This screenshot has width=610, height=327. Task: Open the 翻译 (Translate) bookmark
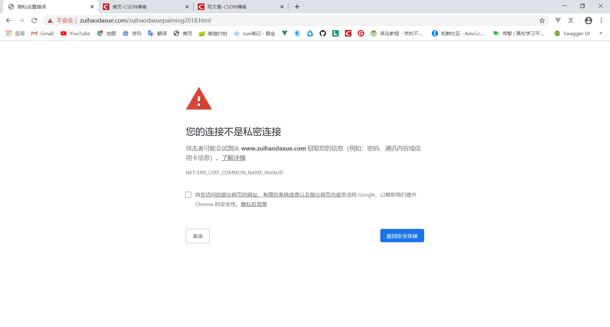tap(157, 33)
